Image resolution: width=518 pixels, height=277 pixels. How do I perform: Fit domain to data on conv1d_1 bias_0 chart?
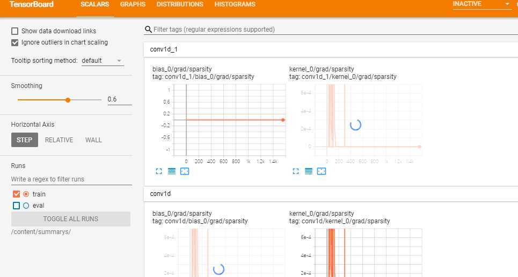coord(185,171)
